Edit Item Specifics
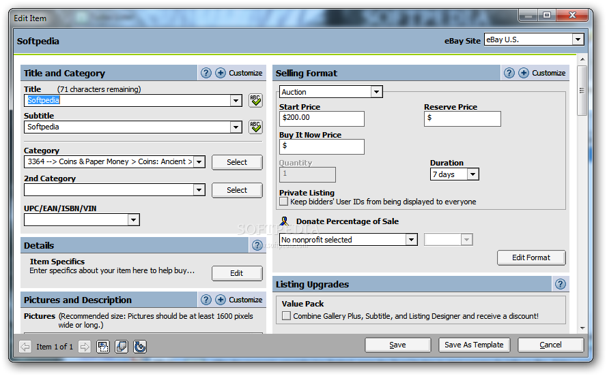607x376 pixels. point(237,273)
